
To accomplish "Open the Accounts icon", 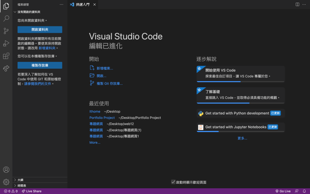I will tap(6, 170).
